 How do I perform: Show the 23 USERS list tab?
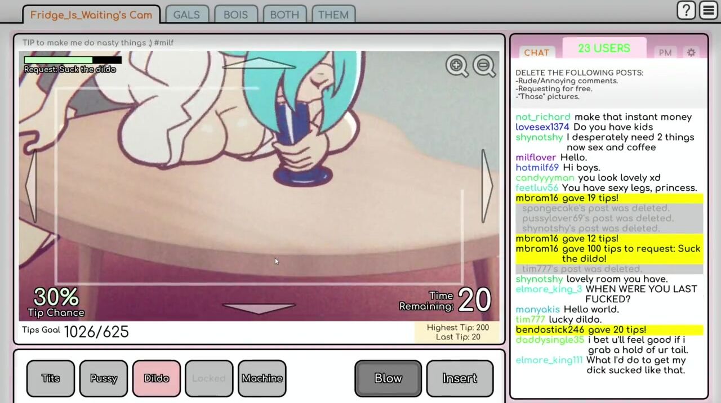(x=604, y=48)
